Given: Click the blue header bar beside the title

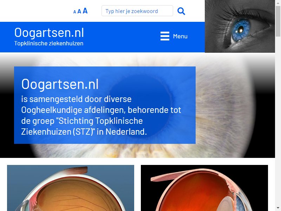Looking at the screenshot, I should 122,37.
